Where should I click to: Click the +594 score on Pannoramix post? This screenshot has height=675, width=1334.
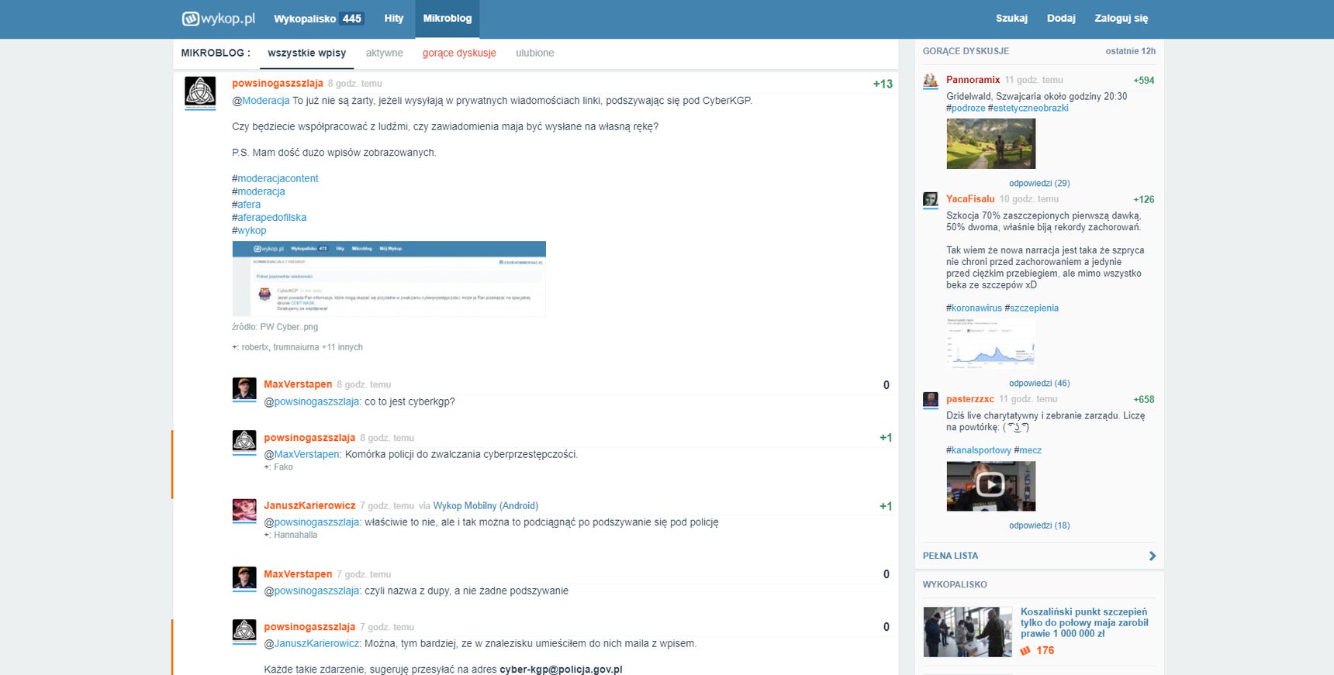pos(1144,81)
